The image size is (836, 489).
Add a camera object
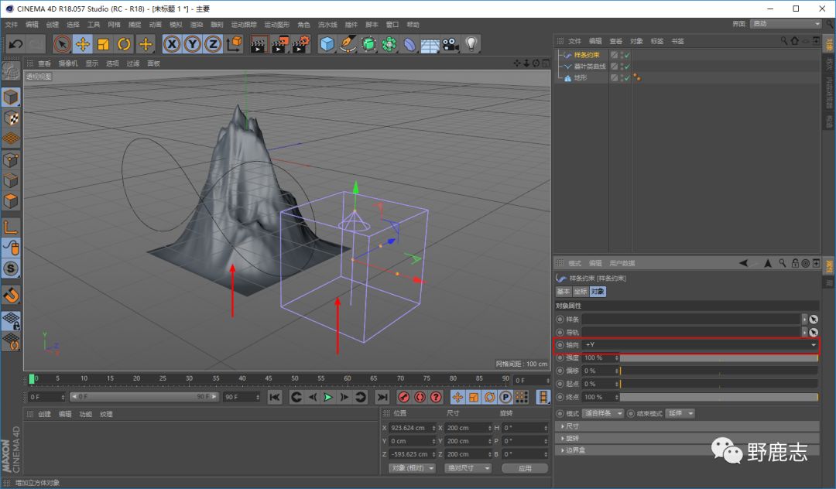pyautogui.click(x=451, y=43)
